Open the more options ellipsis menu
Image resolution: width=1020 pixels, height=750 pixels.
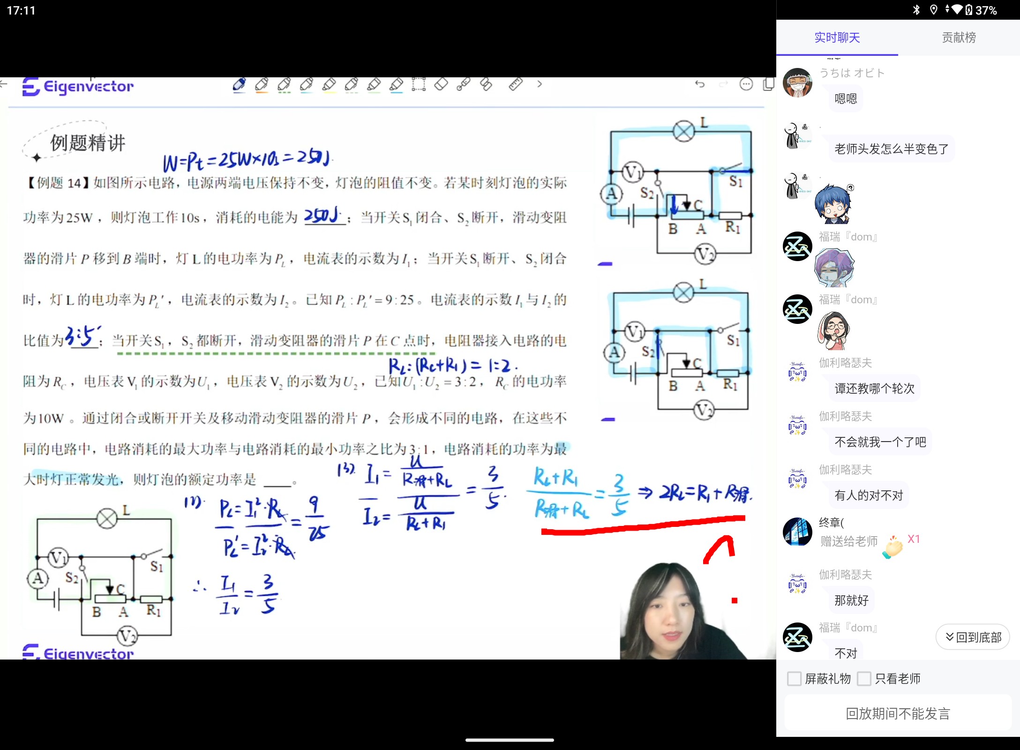(746, 84)
